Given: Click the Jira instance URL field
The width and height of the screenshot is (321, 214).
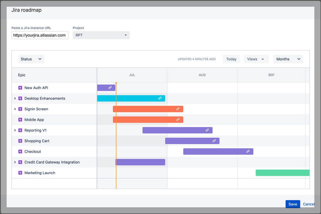Looking at the screenshot, I should pyautogui.click(x=40, y=35).
